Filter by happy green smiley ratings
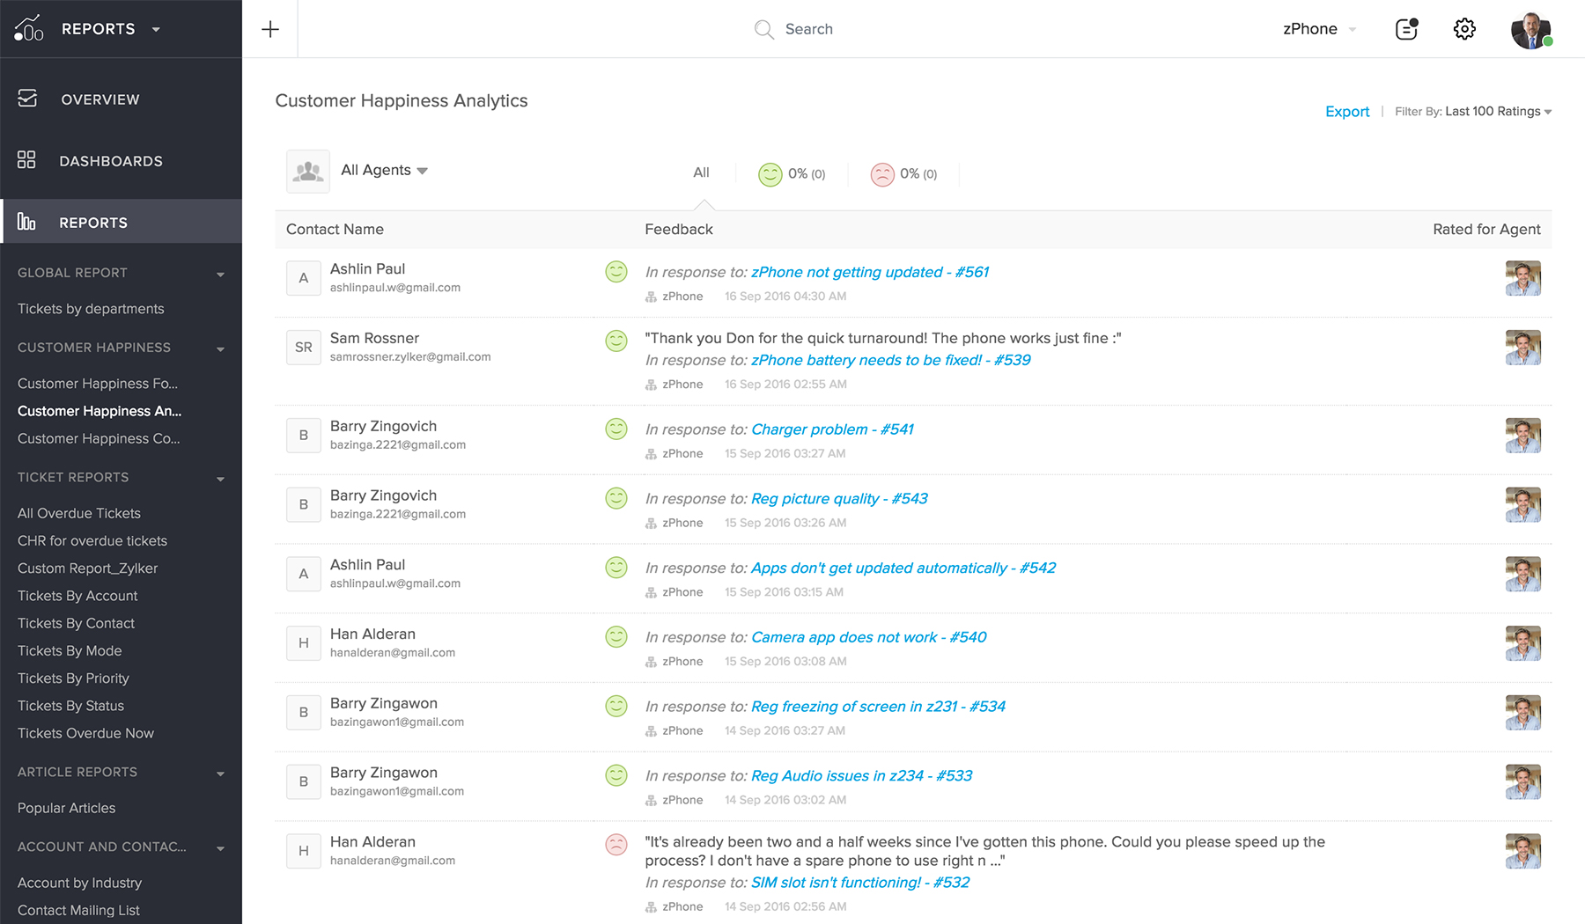1585x924 pixels. coord(770,174)
